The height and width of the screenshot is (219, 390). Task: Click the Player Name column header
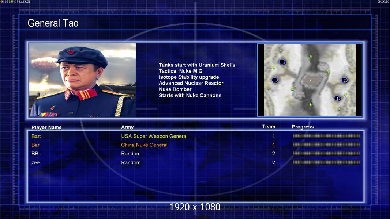coord(46,127)
